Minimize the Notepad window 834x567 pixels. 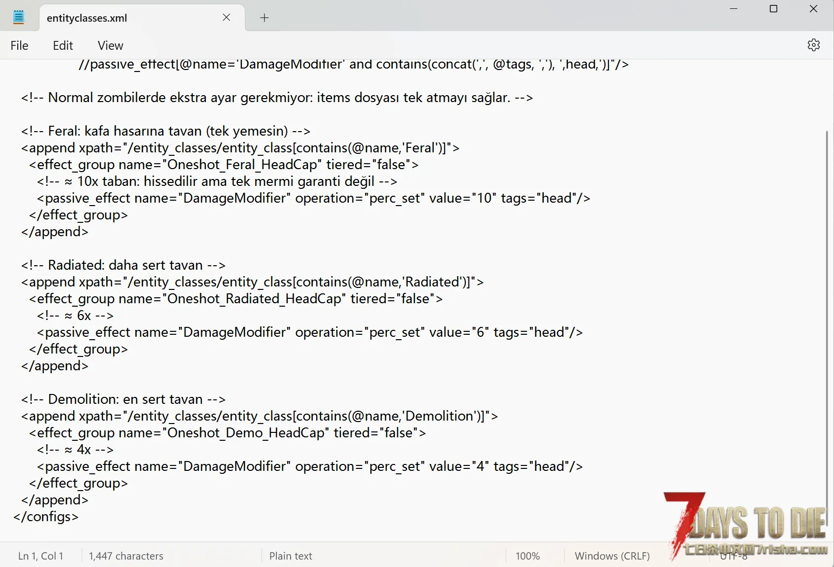[733, 9]
